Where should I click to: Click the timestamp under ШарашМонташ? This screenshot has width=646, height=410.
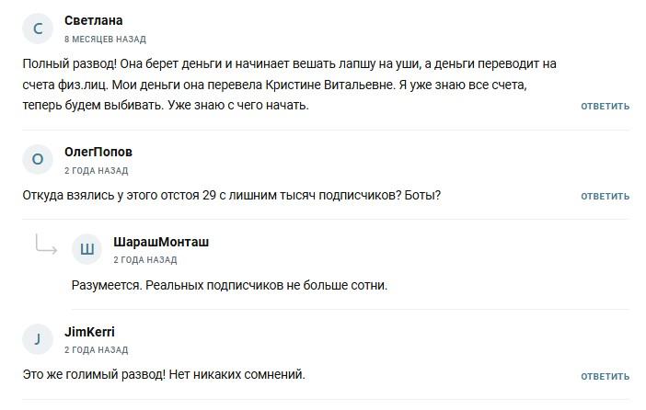145,260
